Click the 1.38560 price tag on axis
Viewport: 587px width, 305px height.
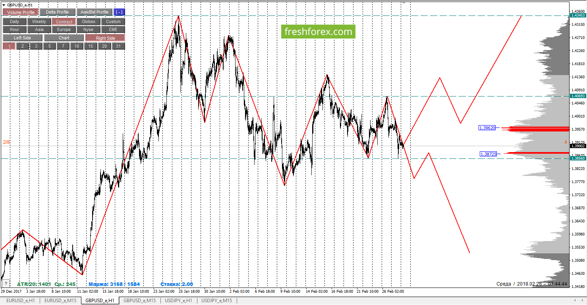577,158
